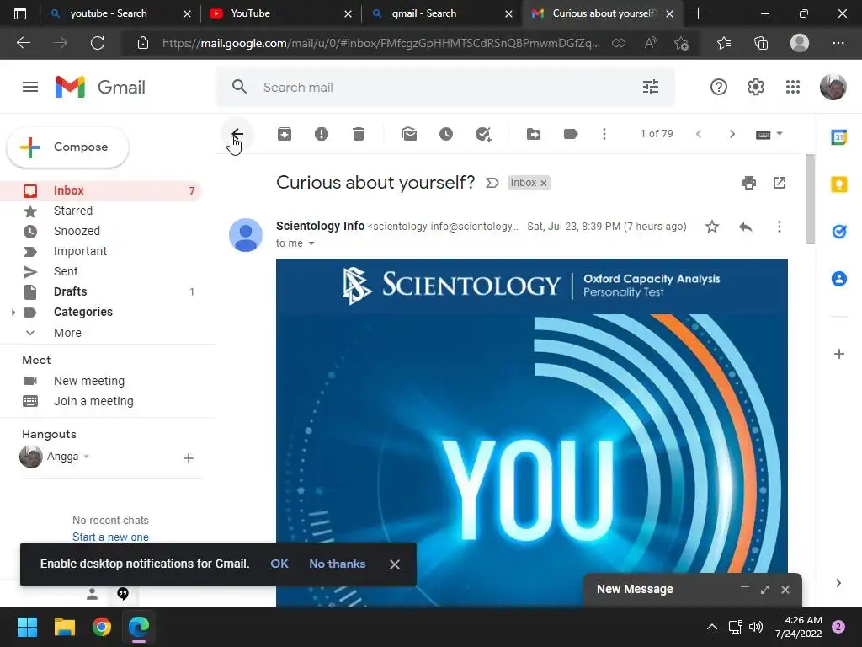Viewport: 862px width, 647px height.
Task: Open the Gmail main menu hamburger
Action: [30, 87]
